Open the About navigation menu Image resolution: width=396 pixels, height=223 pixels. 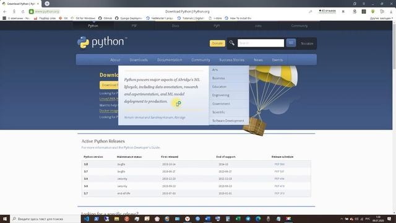point(115,60)
